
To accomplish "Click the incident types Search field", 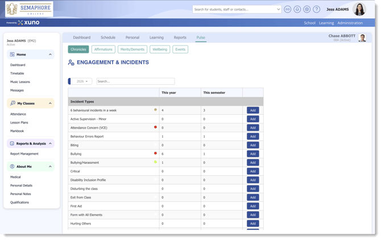I will point(135,81).
